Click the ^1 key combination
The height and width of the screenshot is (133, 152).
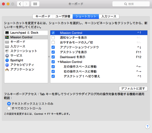pyautogui.click(x=139, y=76)
